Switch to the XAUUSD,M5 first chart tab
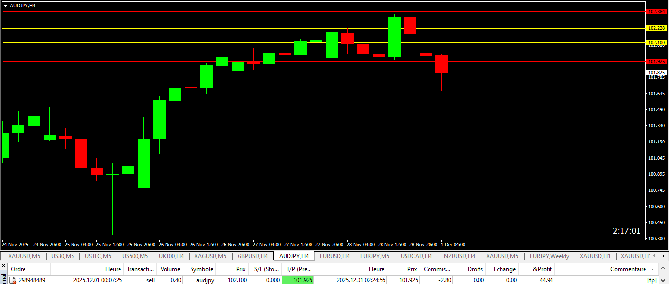This screenshot has height=284, width=669. 24,256
